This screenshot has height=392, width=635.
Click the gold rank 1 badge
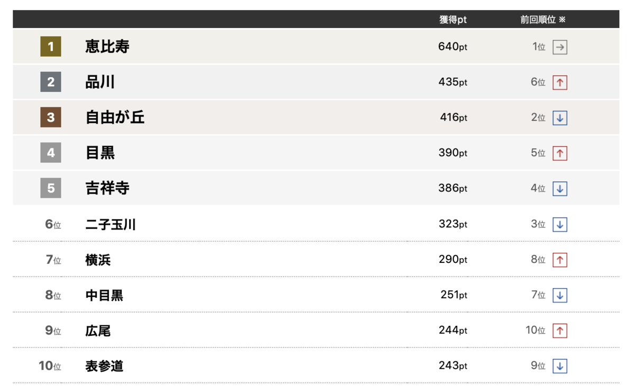click(51, 47)
